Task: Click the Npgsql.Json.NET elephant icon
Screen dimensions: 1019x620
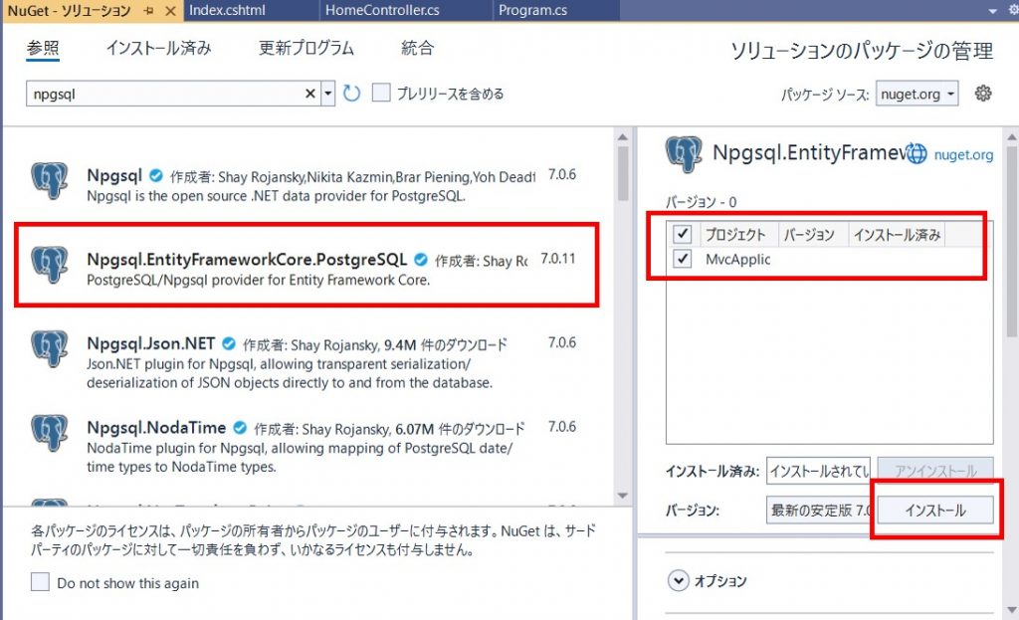Action: click(x=50, y=348)
